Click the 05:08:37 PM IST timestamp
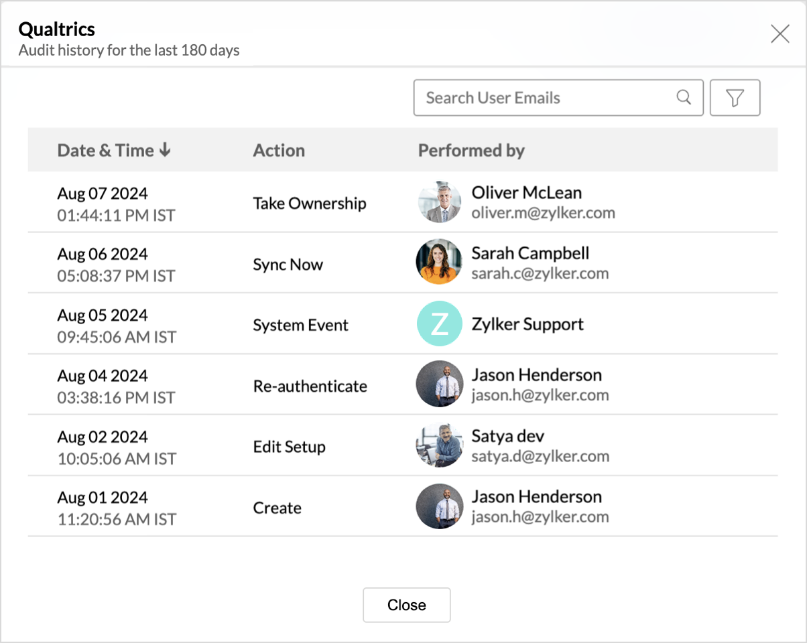Viewport: 807px width, 643px height. (116, 276)
